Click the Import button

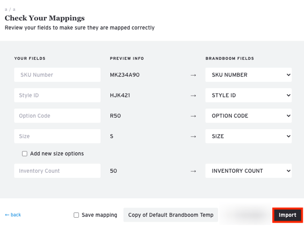pos(287,215)
